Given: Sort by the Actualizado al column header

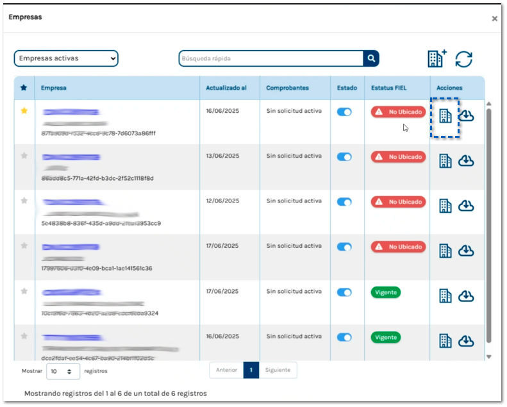Looking at the screenshot, I should (x=226, y=88).
